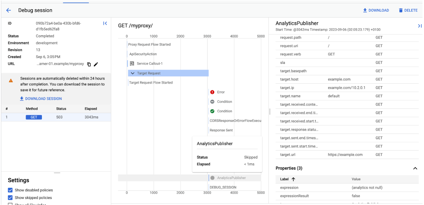This screenshot has width=424, height=205.
Task: Select the AnalyticsPublisher timeline row
Action: [231, 178]
